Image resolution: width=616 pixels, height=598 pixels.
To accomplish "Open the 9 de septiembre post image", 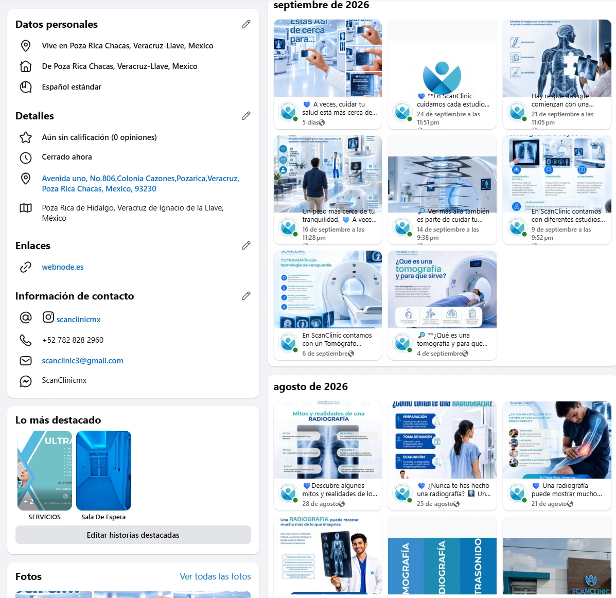I will tap(557, 173).
